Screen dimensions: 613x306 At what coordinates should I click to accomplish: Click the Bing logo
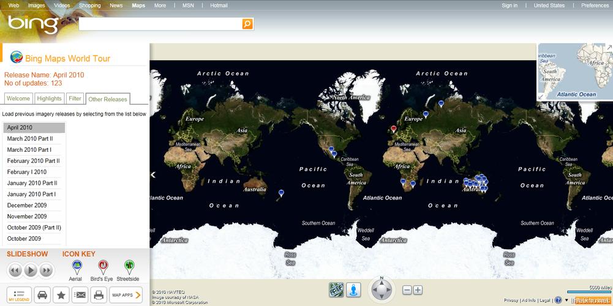click(33, 24)
